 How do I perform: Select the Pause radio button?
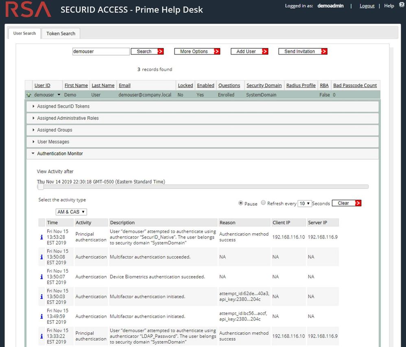[241, 203]
